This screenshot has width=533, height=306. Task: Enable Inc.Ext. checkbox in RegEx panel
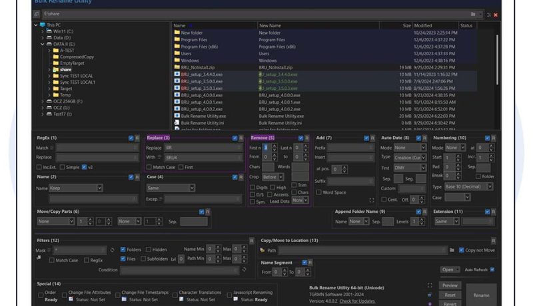pyautogui.click(x=39, y=167)
